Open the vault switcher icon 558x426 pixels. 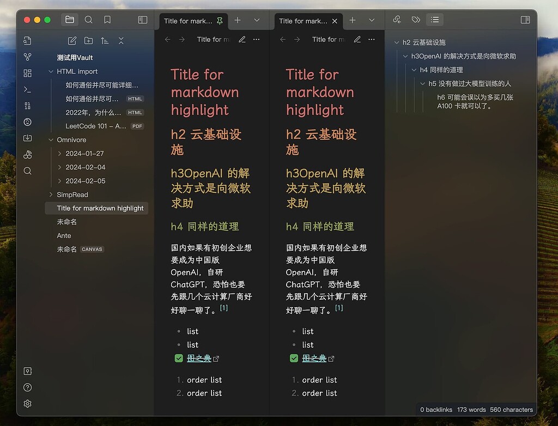[28, 371]
